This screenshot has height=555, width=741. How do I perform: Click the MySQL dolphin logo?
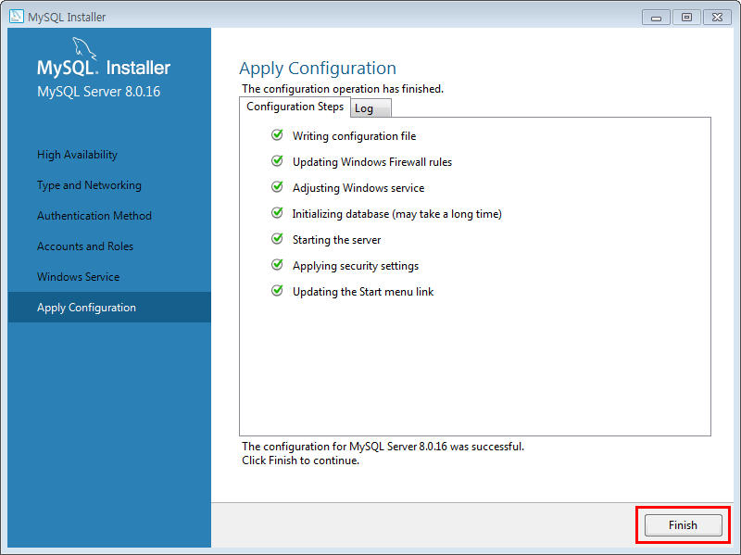pos(84,49)
